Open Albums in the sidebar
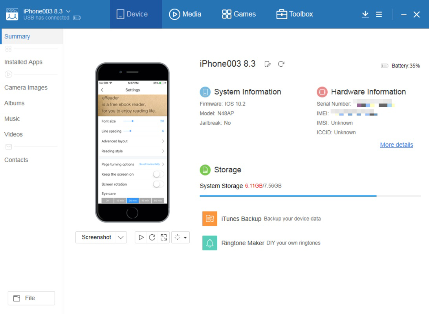Screen dimensions: 429x314 click(x=14, y=103)
